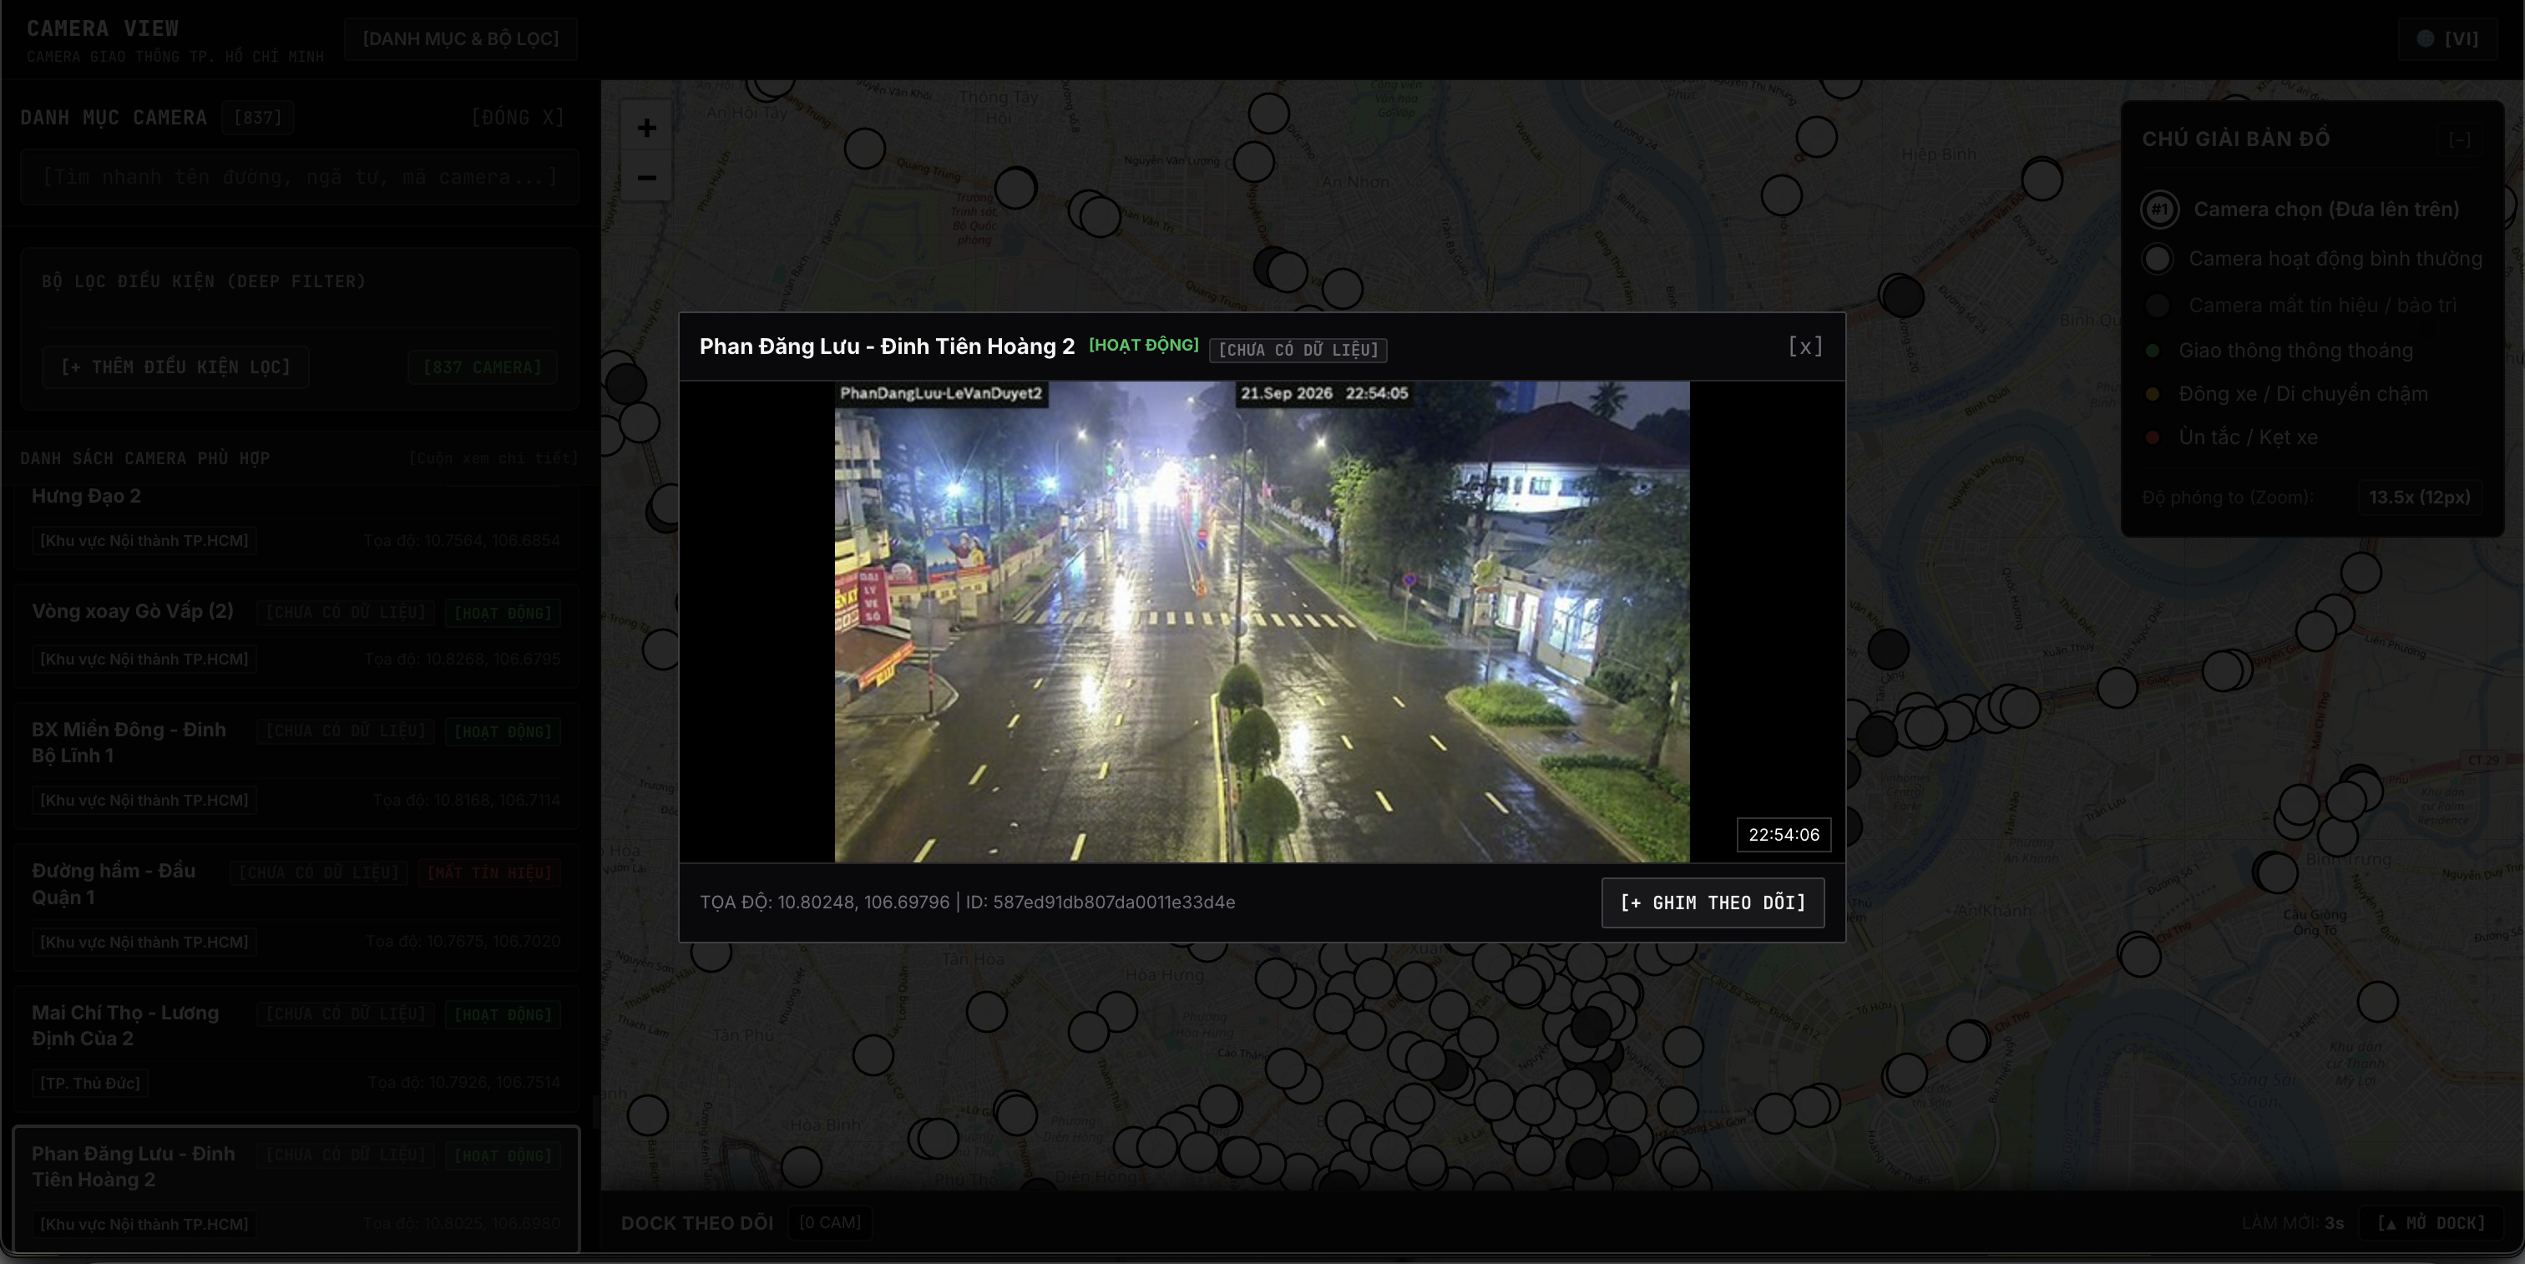
Task: Add a filter with [+ THÊM ĐIỀU KIỆN LỌC]
Action: coord(175,367)
